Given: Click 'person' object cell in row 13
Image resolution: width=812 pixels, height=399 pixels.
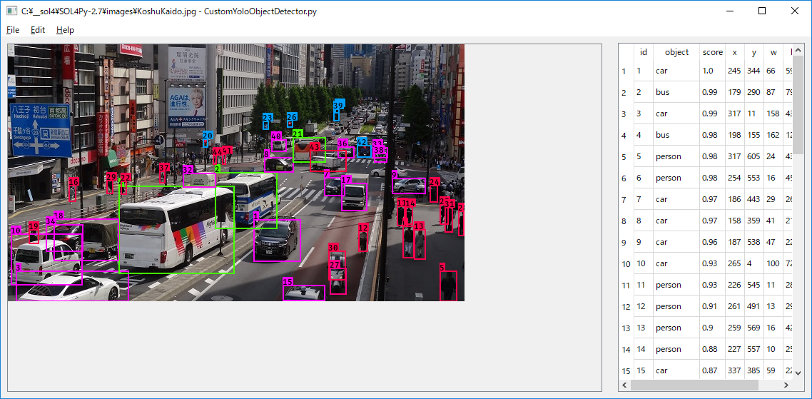Looking at the screenshot, I should pos(676,328).
